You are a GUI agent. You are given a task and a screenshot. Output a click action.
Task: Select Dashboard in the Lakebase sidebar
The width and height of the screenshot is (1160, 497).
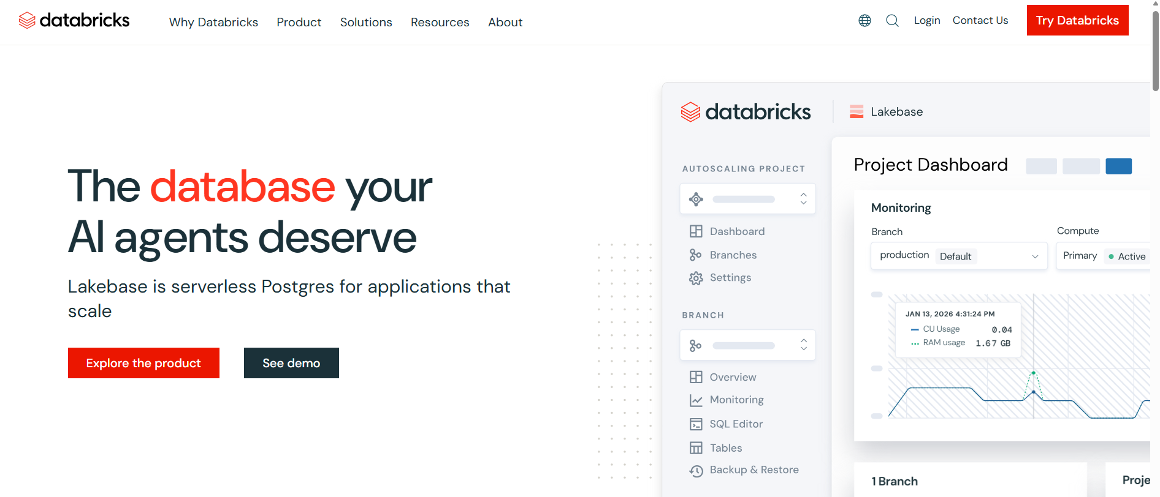[x=737, y=231]
